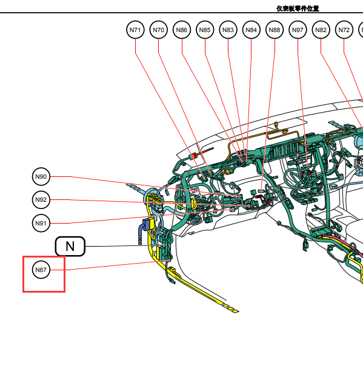Open the N97 connector circle

click(x=298, y=30)
